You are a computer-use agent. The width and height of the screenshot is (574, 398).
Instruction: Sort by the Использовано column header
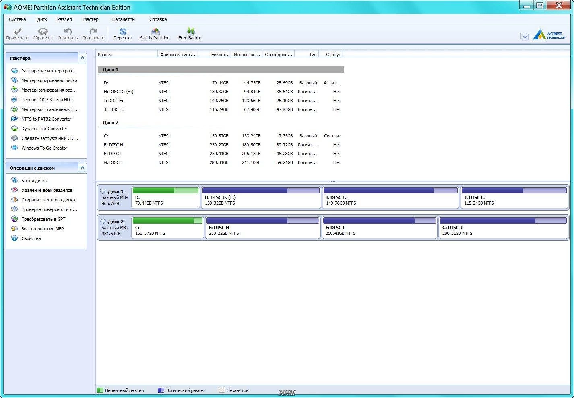(246, 54)
